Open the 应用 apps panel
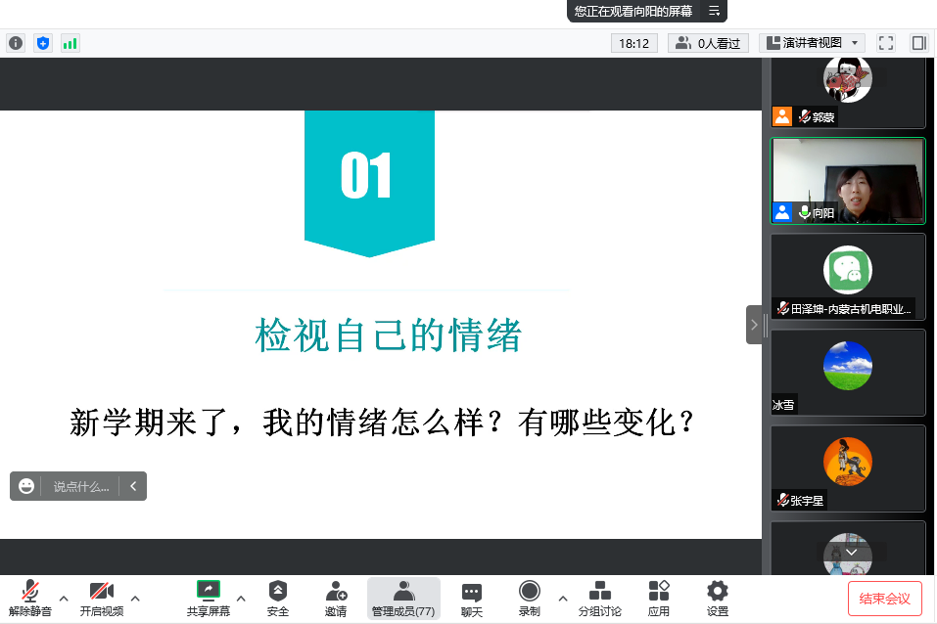 click(659, 598)
